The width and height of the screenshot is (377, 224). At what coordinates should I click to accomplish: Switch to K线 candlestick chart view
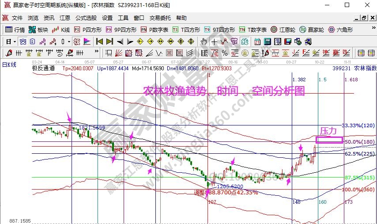pyautogui.click(x=61, y=30)
